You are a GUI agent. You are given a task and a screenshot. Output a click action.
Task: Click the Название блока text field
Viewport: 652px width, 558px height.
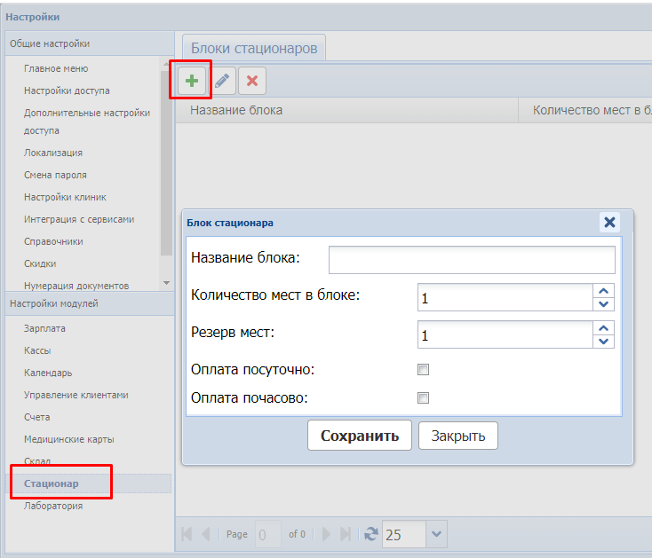tap(472, 260)
